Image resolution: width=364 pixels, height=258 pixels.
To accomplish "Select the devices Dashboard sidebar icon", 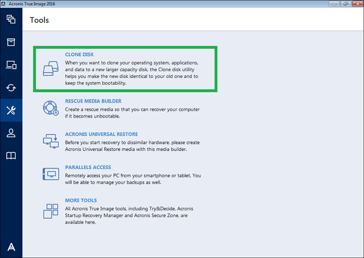I will pos(11,65).
